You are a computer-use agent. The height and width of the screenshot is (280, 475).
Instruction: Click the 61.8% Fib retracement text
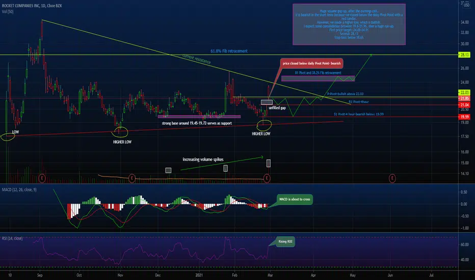click(x=229, y=51)
